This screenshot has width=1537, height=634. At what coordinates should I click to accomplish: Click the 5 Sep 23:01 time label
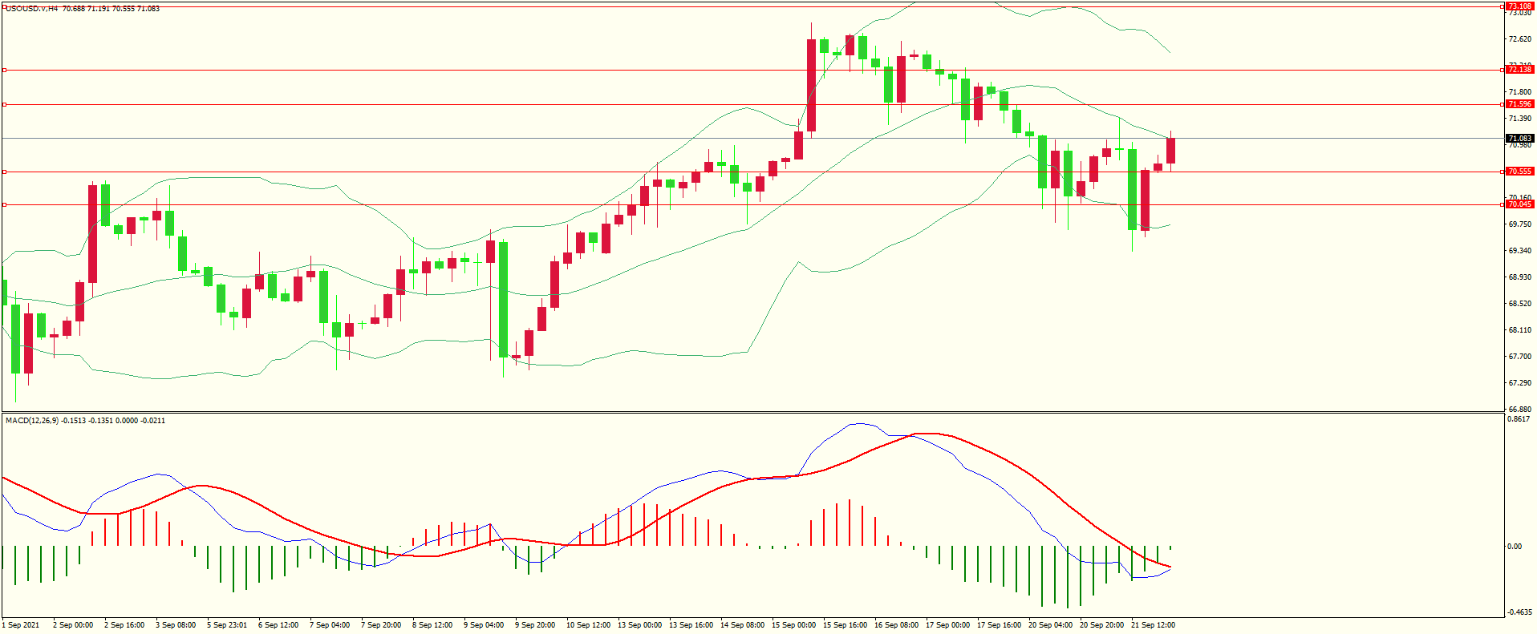click(227, 625)
